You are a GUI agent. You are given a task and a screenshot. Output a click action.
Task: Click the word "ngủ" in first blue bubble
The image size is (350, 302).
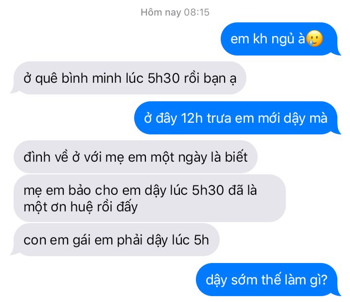283,39
